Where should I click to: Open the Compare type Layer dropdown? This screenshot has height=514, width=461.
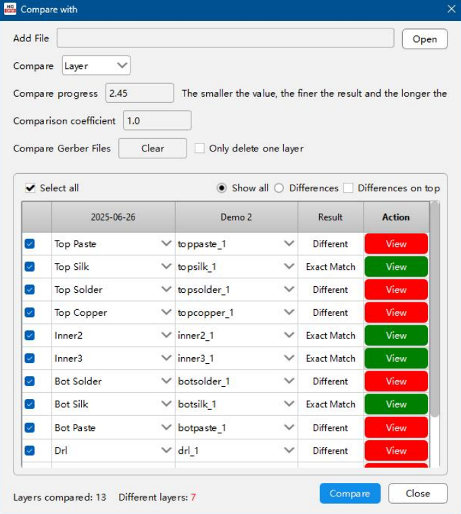pyautogui.click(x=96, y=66)
